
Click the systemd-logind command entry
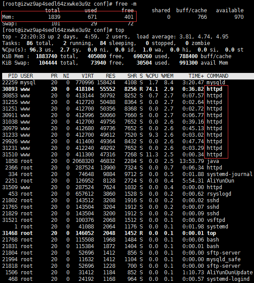[x=228, y=279]
